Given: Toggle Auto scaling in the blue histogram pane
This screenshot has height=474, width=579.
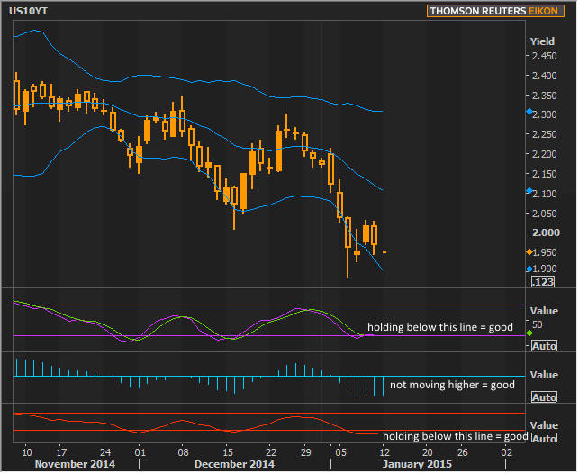Looking at the screenshot, I should (x=544, y=397).
